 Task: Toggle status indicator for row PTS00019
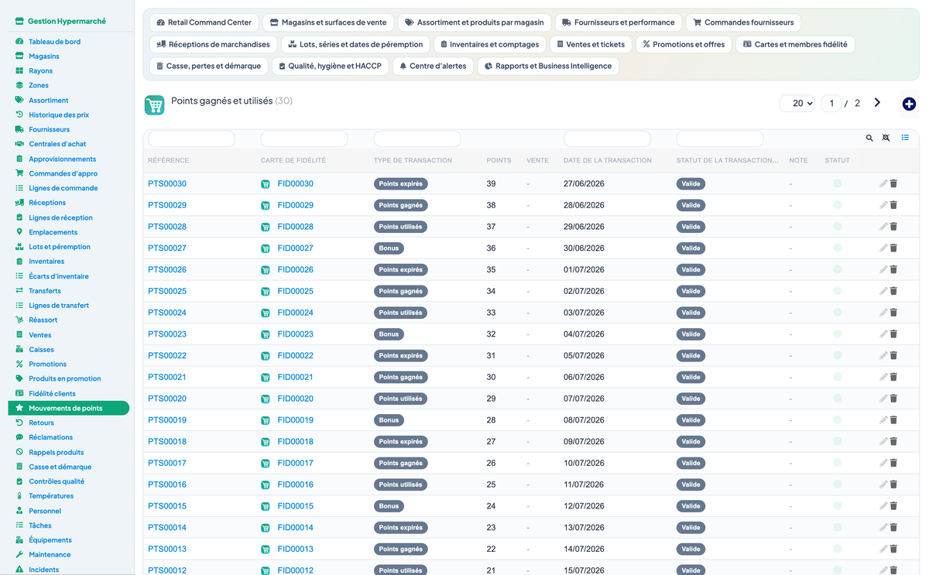(837, 420)
